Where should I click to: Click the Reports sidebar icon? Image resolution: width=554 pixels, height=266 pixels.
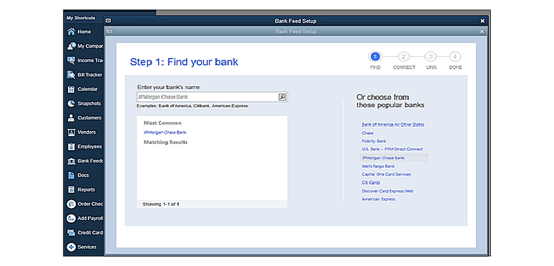(x=71, y=190)
